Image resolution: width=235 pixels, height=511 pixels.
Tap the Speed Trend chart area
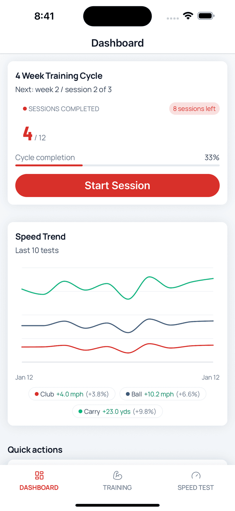coord(117,317)
